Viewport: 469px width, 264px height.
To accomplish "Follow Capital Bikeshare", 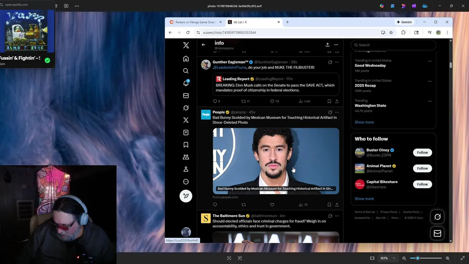I will click(422, 184).
